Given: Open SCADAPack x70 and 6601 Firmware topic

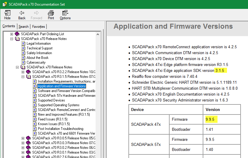Looking at the screenshot, I should [x=67, y=133].
